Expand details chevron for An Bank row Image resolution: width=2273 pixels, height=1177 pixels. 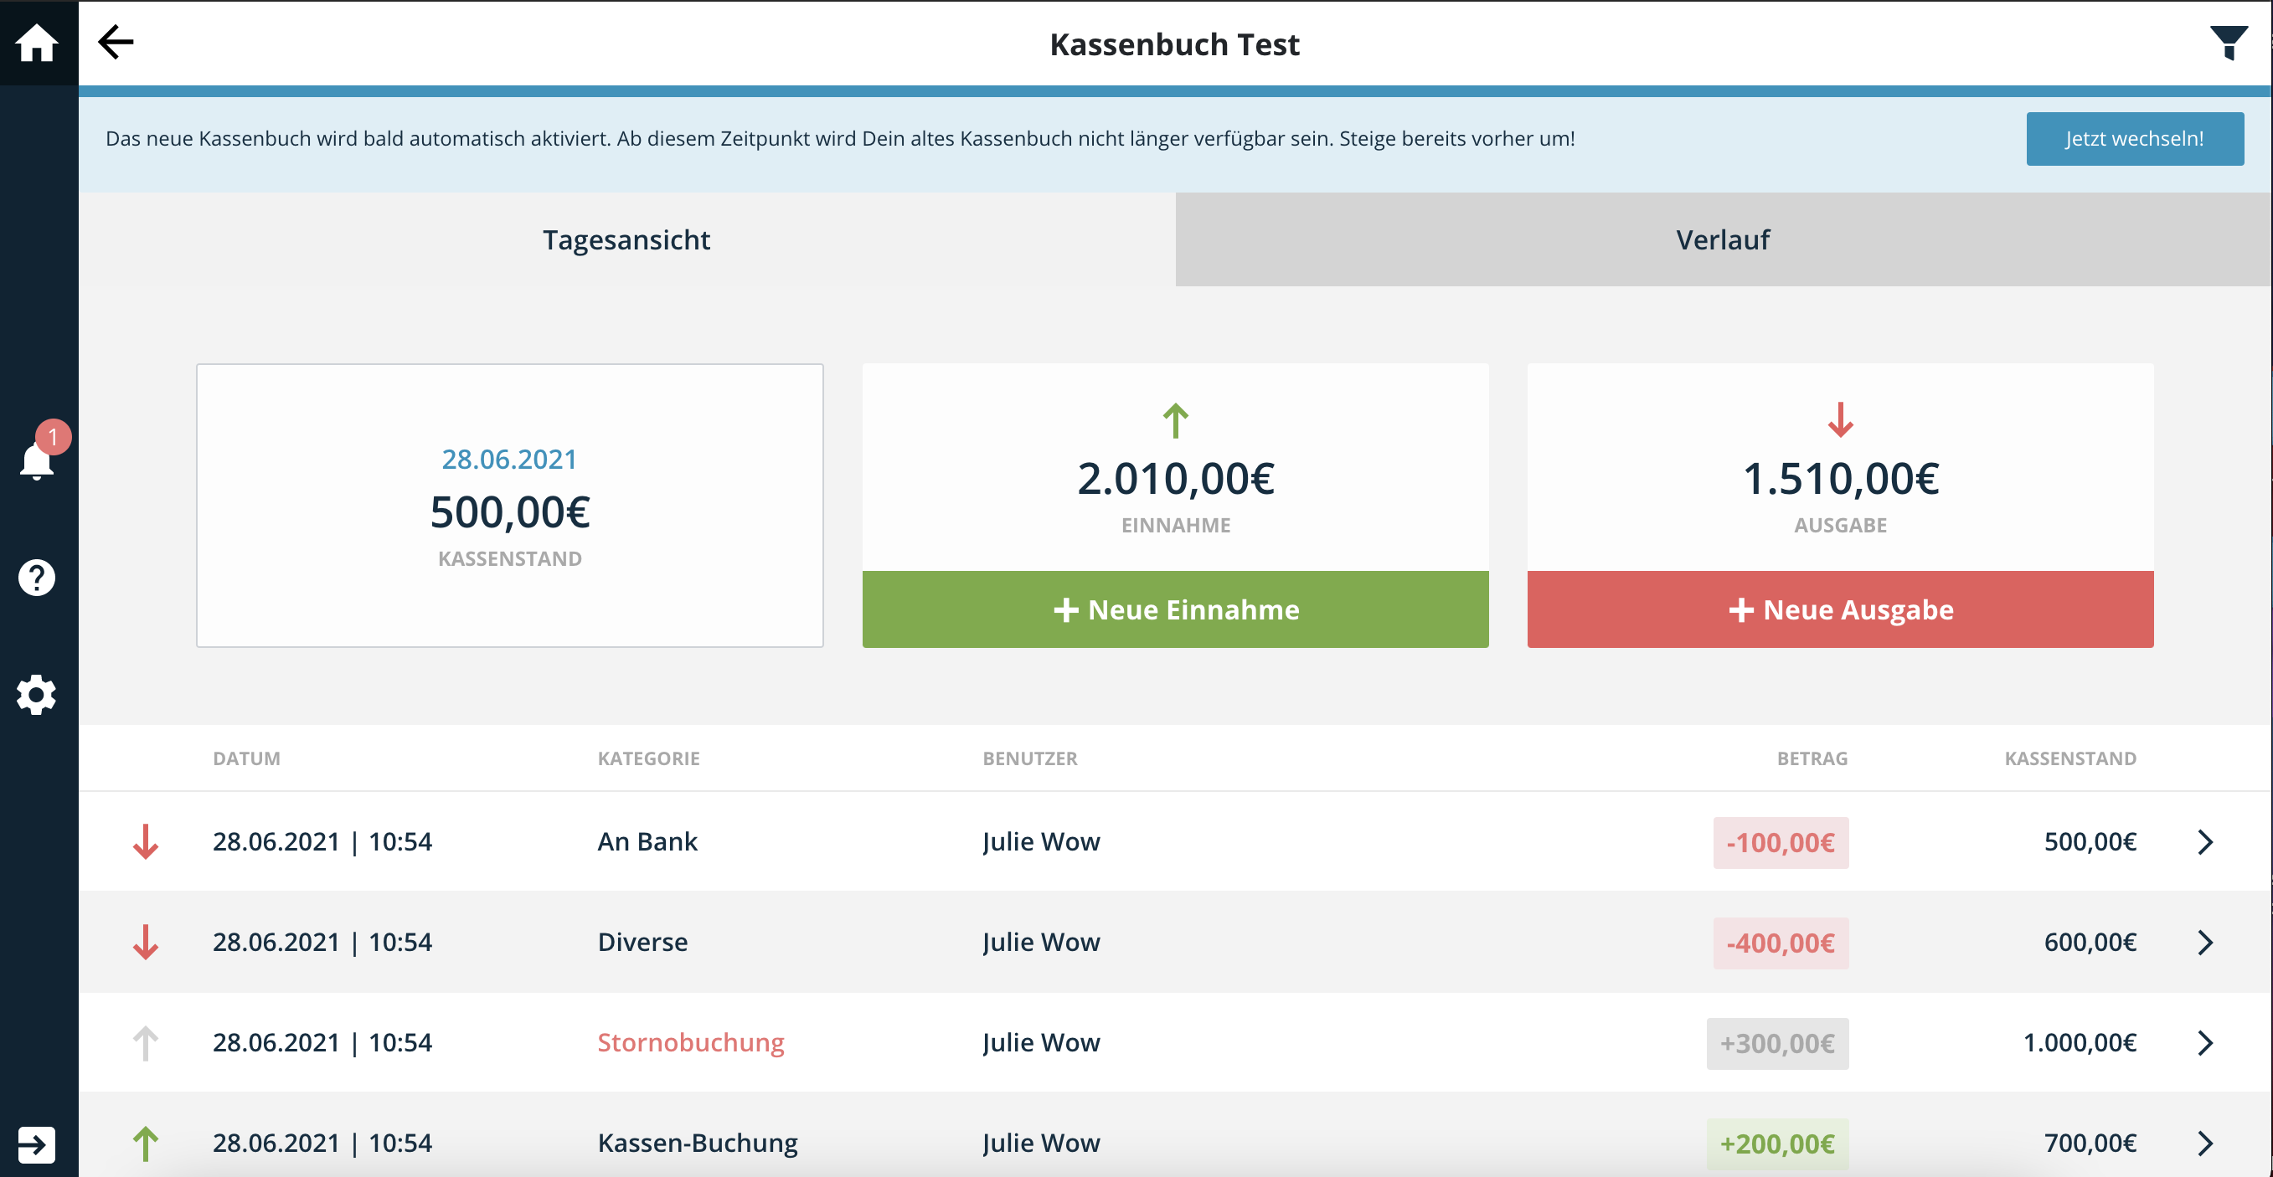pyautogui.click(x=2205, y=842)
